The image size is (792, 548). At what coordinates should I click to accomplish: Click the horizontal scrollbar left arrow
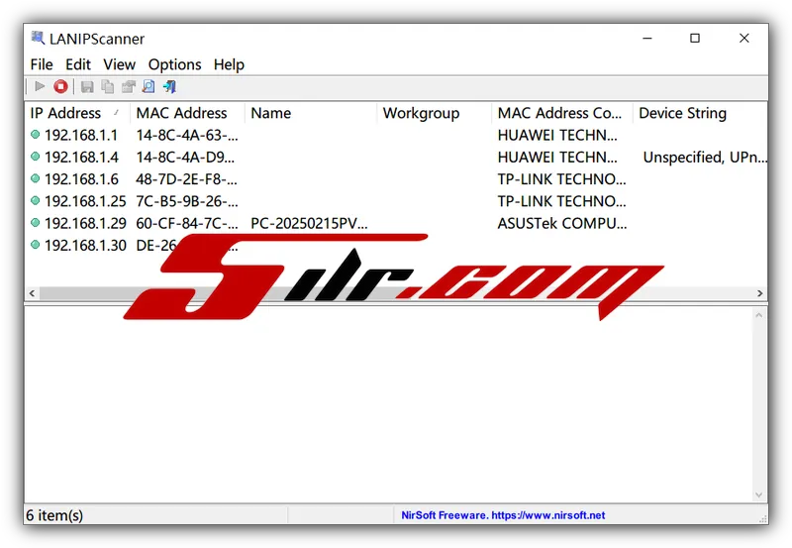tap(32, 293)
